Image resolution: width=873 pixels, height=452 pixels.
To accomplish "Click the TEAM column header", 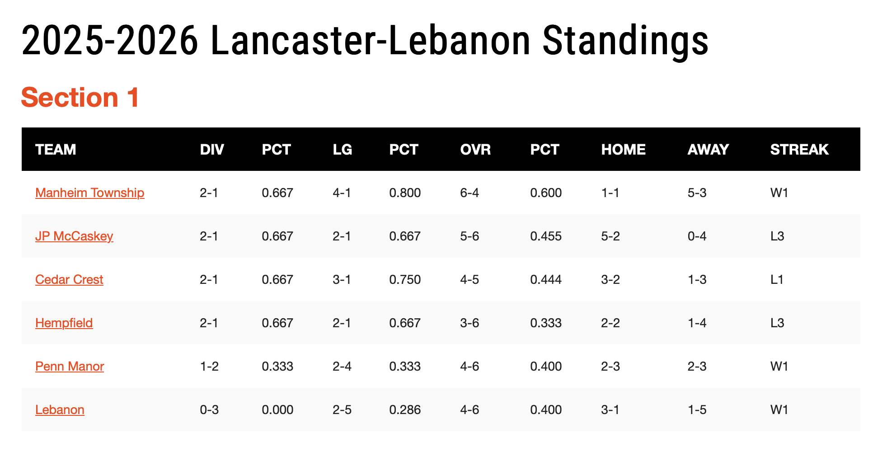I will tap(56, 150).
